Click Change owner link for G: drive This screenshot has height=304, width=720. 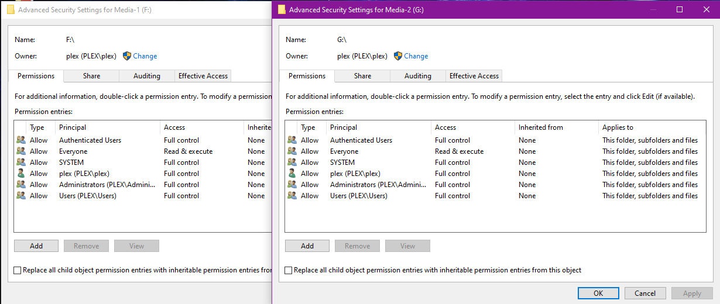pos(416,56)
